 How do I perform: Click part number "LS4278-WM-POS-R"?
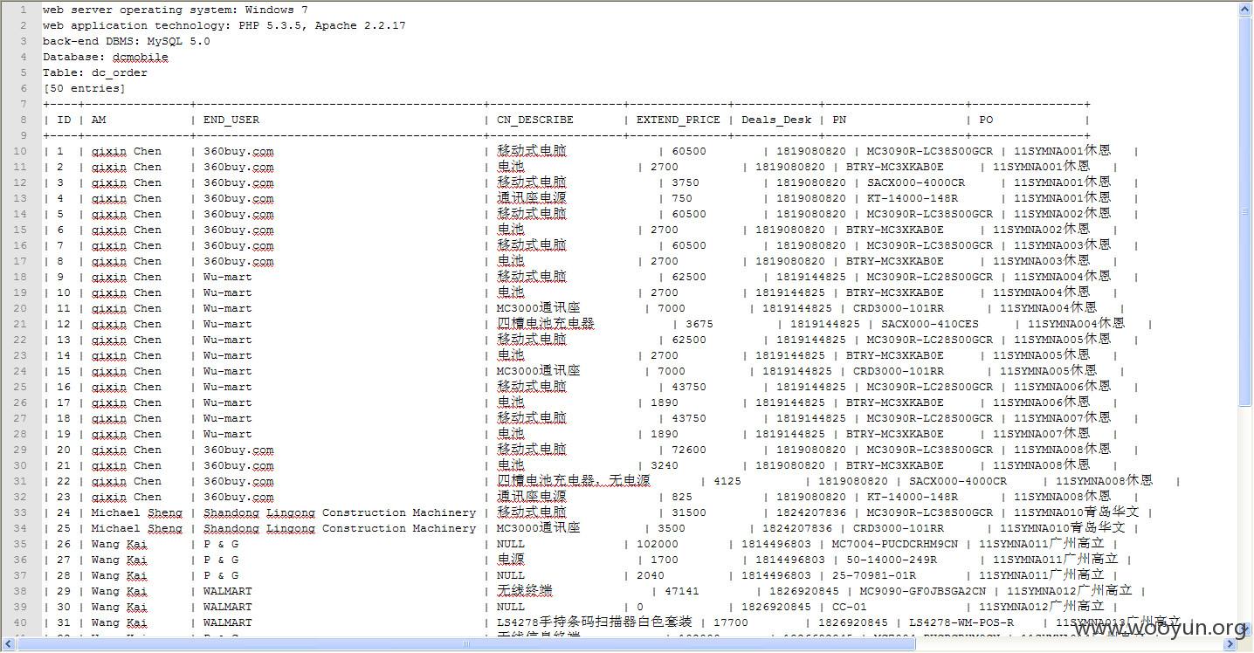[x=961, y=623]
